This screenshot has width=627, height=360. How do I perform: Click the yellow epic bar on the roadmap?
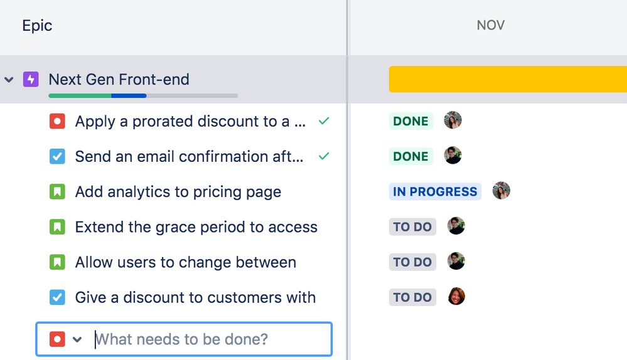click(507, 80)
